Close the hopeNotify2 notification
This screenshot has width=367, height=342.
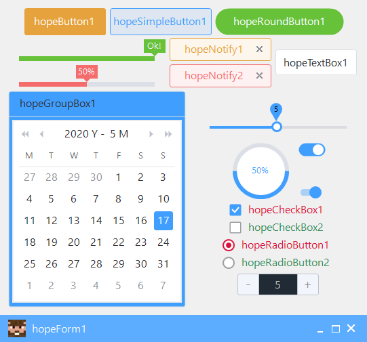[x=259, y=76]
